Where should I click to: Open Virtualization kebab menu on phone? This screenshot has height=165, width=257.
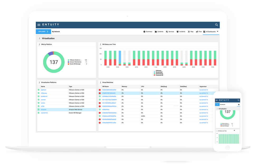[217, 109]
